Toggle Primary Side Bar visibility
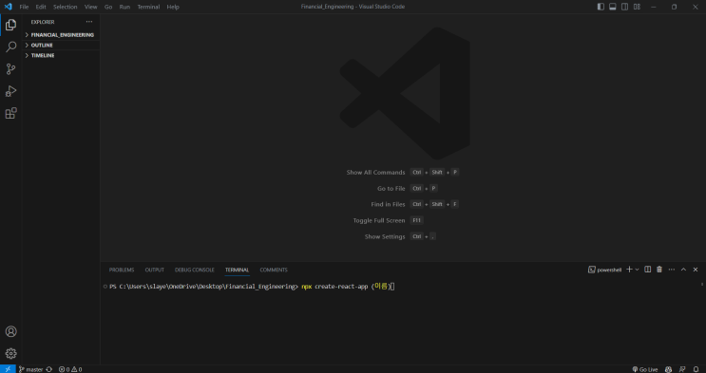Viewport: 706px width, 373px height. click(x=601, y=7)
